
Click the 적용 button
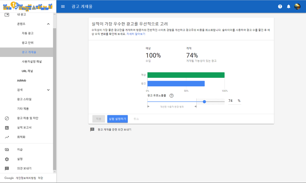point(98,119)
